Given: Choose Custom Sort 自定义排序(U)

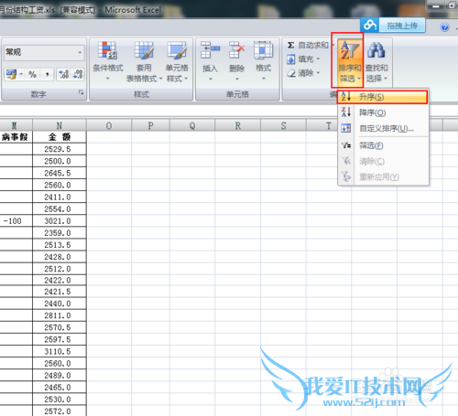Looking at the screenshot, I should click(383, 128).
